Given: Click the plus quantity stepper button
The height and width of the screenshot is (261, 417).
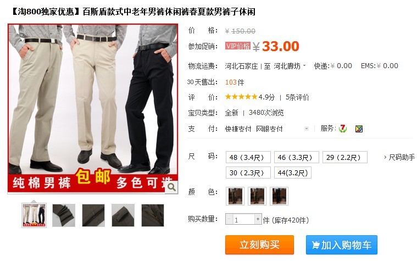Looking at the screenshot, I should [x=258, y=219].
